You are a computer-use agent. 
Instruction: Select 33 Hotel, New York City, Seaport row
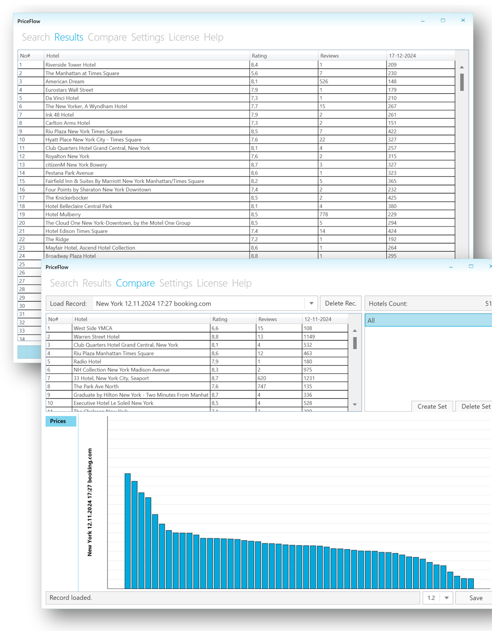(x=197, y=378)
